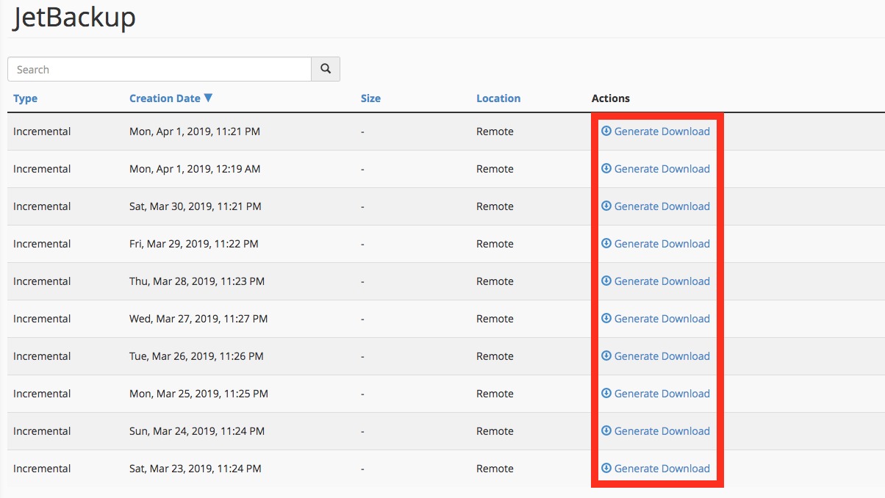Generate Download for Thu, Mar 28 backup
The image size is (885, 498).
click(x=662, y=281)
